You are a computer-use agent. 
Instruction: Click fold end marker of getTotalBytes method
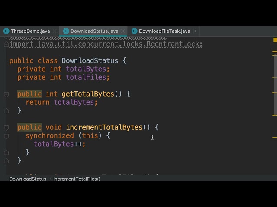6,111
